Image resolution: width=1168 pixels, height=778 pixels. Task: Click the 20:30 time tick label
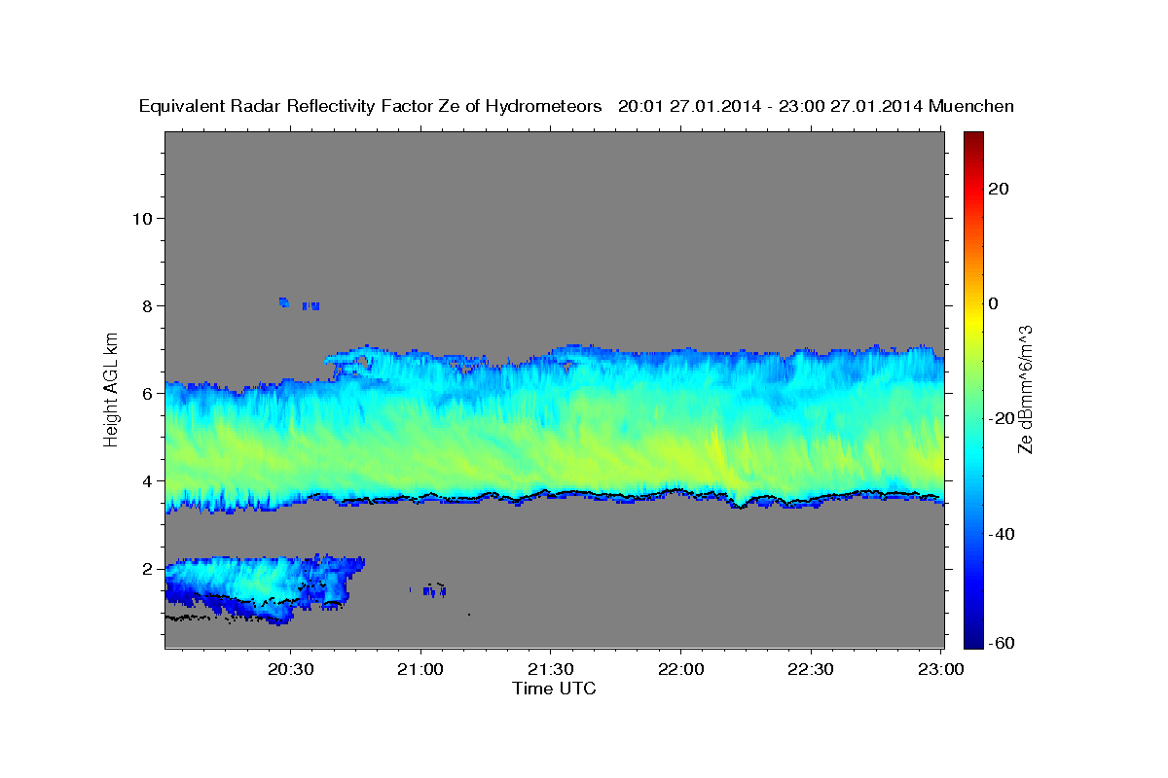pos(291,669)
